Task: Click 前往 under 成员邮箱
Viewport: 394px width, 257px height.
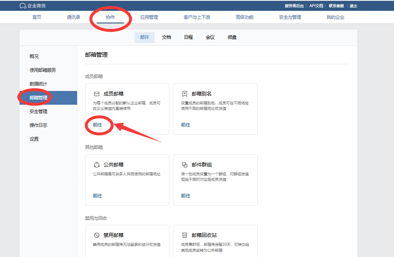Action: pyautogui.click(x=97, y=124)
